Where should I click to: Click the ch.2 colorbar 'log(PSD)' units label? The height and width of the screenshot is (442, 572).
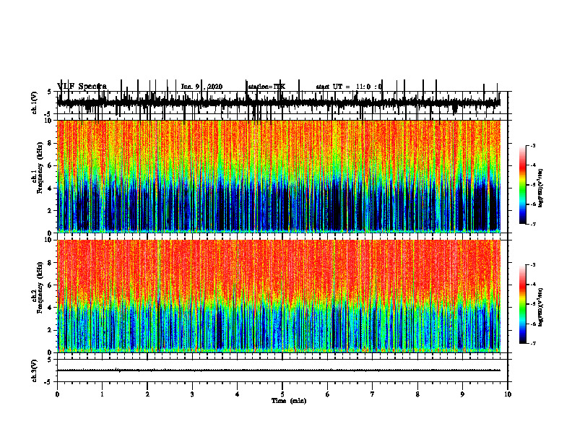coord(540,307)
